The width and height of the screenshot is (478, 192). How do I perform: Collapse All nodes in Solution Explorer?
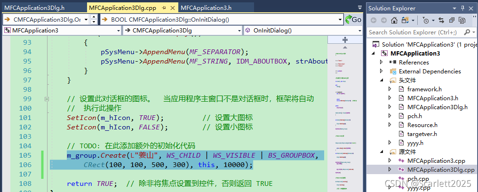pos(452,20)
